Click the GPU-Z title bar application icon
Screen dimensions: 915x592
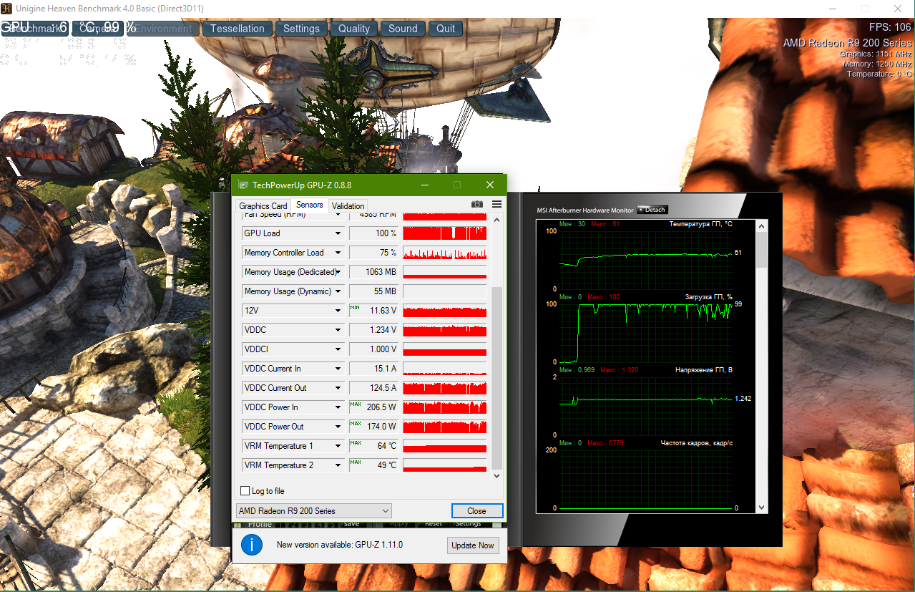coord(243,185)
